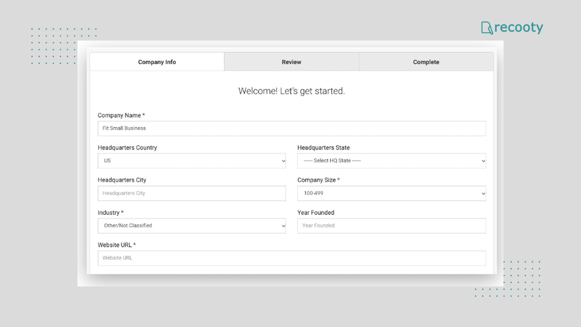
Task: Click into the Headquarters City input
Action: (192, 193)
